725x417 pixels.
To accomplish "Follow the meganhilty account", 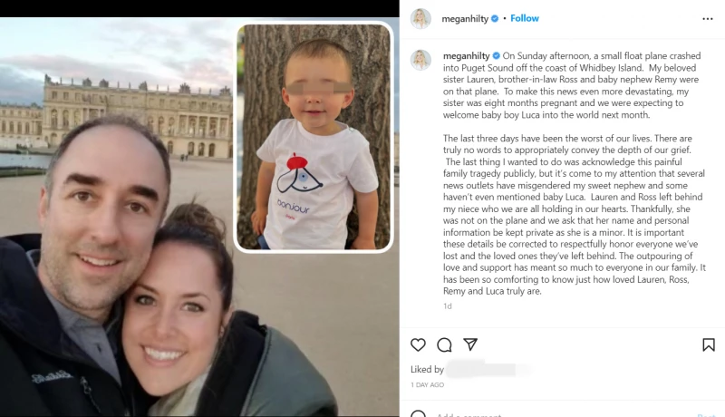I will click(525, 18).
